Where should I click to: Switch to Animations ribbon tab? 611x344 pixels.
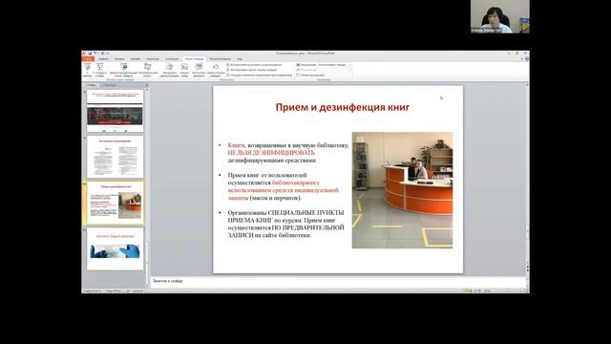tap(172, 59)
